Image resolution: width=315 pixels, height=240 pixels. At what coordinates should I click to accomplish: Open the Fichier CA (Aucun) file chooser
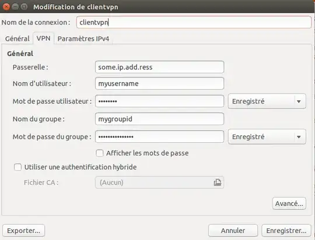point(159,182)
